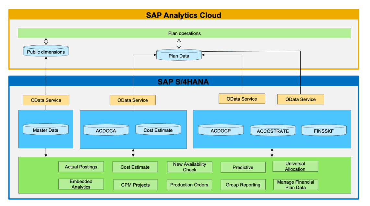This screenshot has width=370, height=206.
Task: Select the SAP S/4HANA title bar
Action: 184,82
